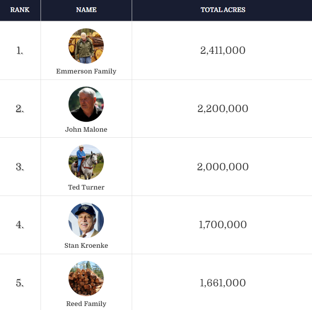Click the RANK column header
This screenshot has height=310, width=312.
pos(20,10)
